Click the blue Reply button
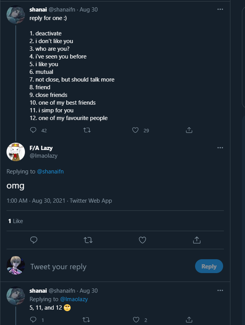This screenshot has height=325, width=245. coord(209,266)
